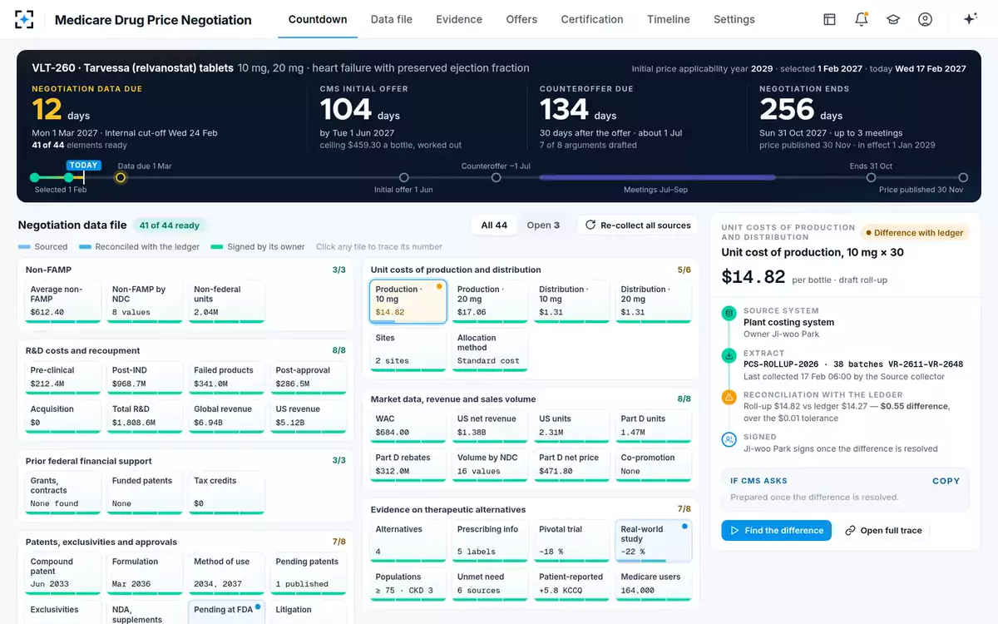Click the graduation cap help icon

pyautogui.click(x=893, y=19)
